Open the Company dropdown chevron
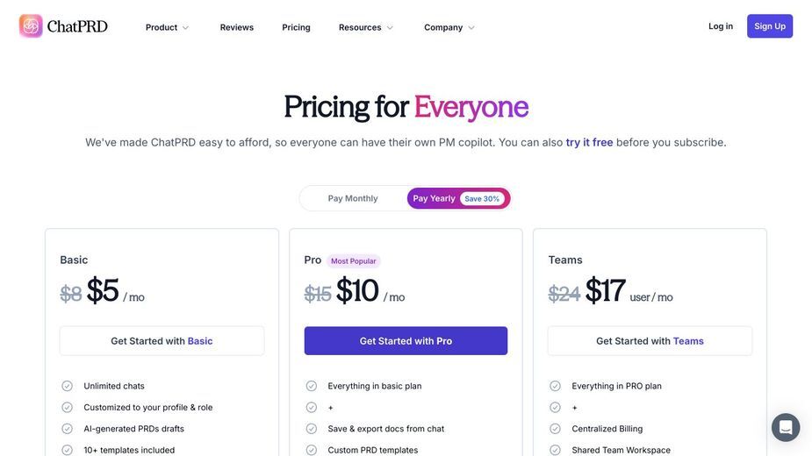The image size is (812, 456). (x=471, y=28)
